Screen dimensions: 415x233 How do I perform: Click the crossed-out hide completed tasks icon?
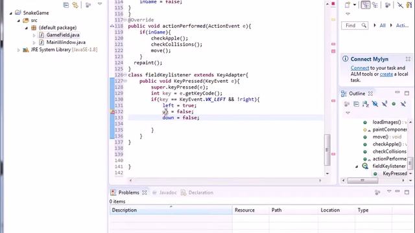[x=400, y=5]
